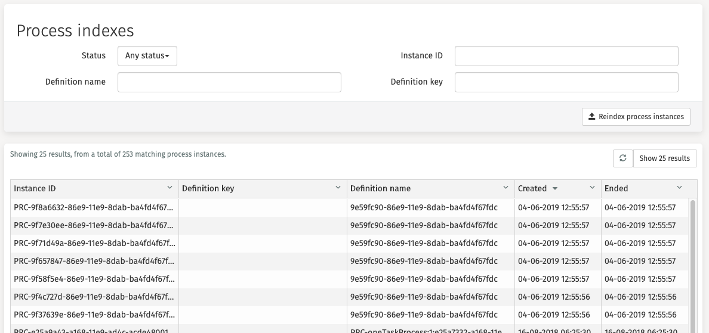This screenshot has height=333, width=709.
Task: Select instance row PRC-9f37639e
Action: coord(349,315)
